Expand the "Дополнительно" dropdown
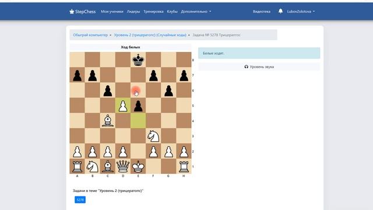This screenshot has width=373, height=210. click(196, 12)
